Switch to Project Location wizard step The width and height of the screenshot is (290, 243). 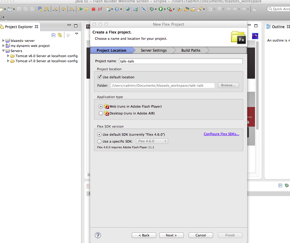(x=111, y=51)
